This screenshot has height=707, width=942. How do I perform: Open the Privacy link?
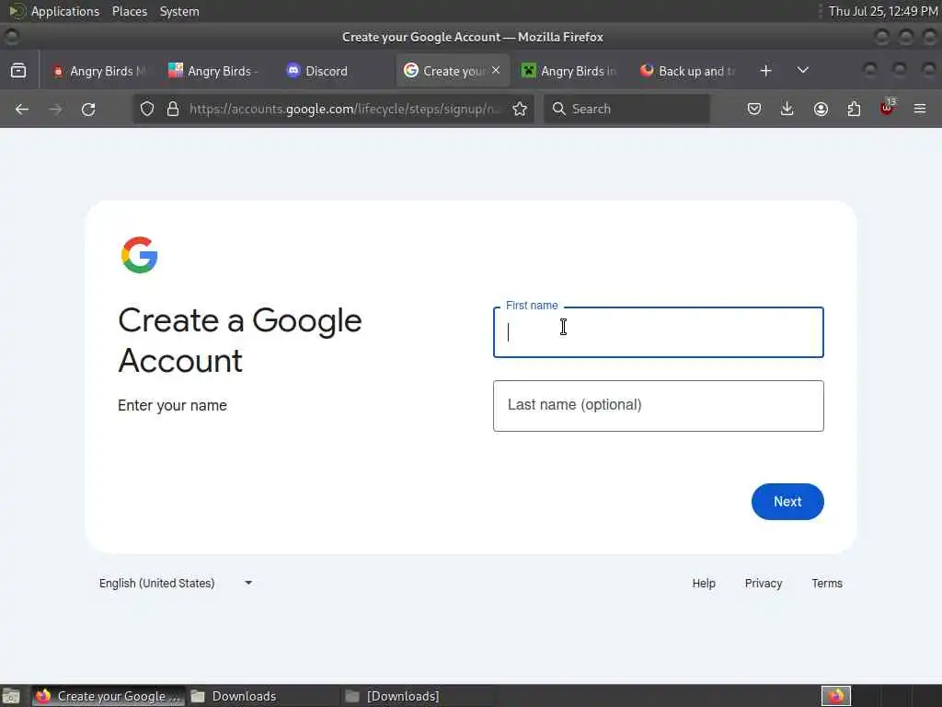pos(764,583)
